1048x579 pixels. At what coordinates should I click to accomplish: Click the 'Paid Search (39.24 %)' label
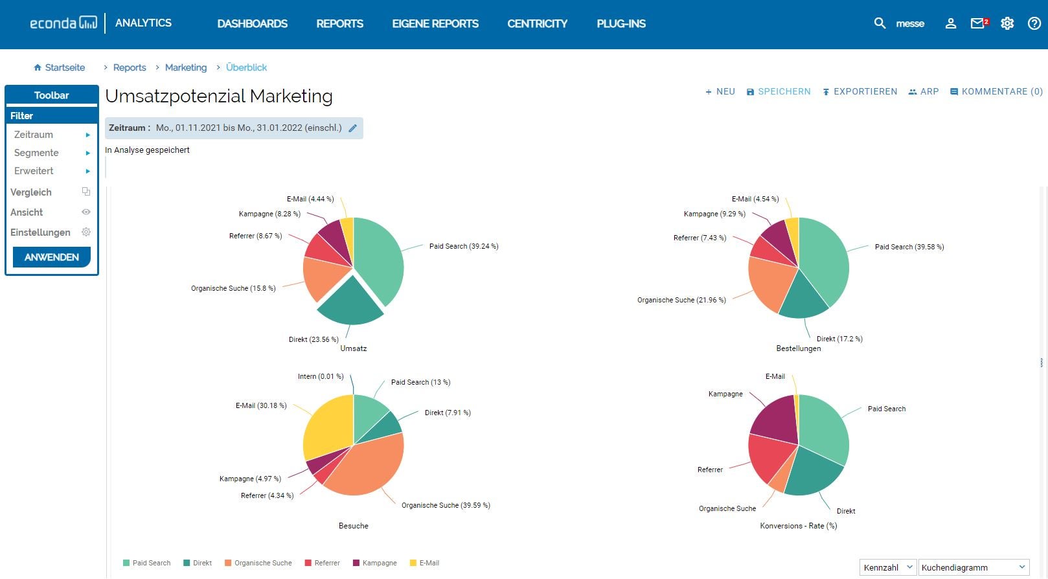464,246
